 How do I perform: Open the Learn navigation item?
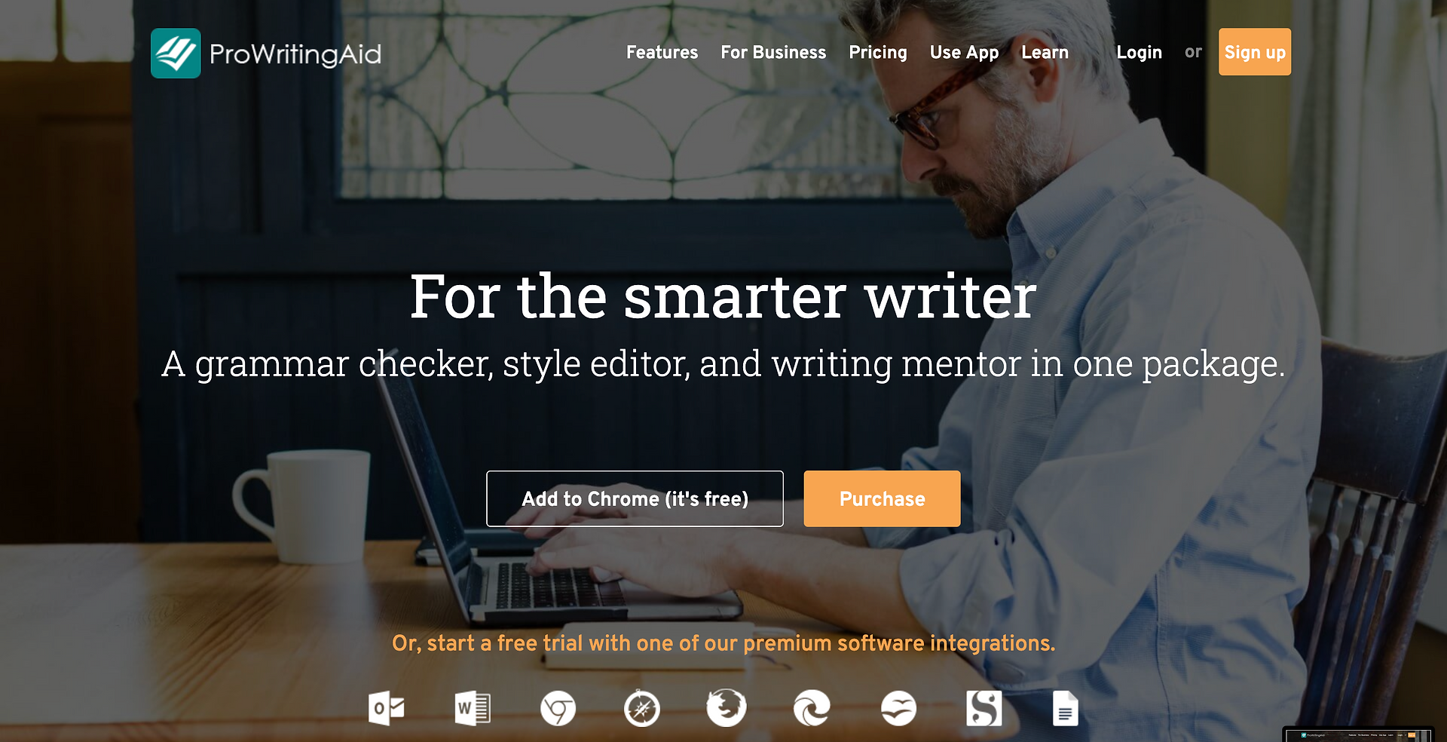coord(1045,52)
